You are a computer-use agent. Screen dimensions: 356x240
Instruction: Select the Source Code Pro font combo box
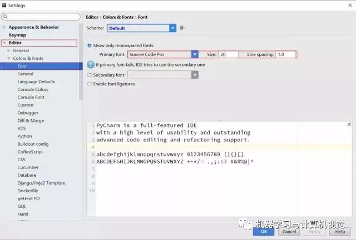click(x=163, y=54)
